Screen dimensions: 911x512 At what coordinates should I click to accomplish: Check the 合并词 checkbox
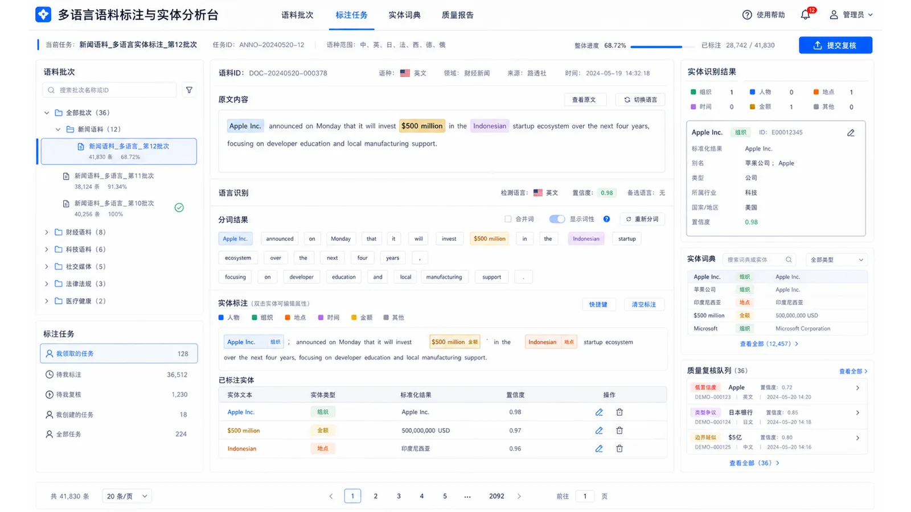tap(508, 219)
